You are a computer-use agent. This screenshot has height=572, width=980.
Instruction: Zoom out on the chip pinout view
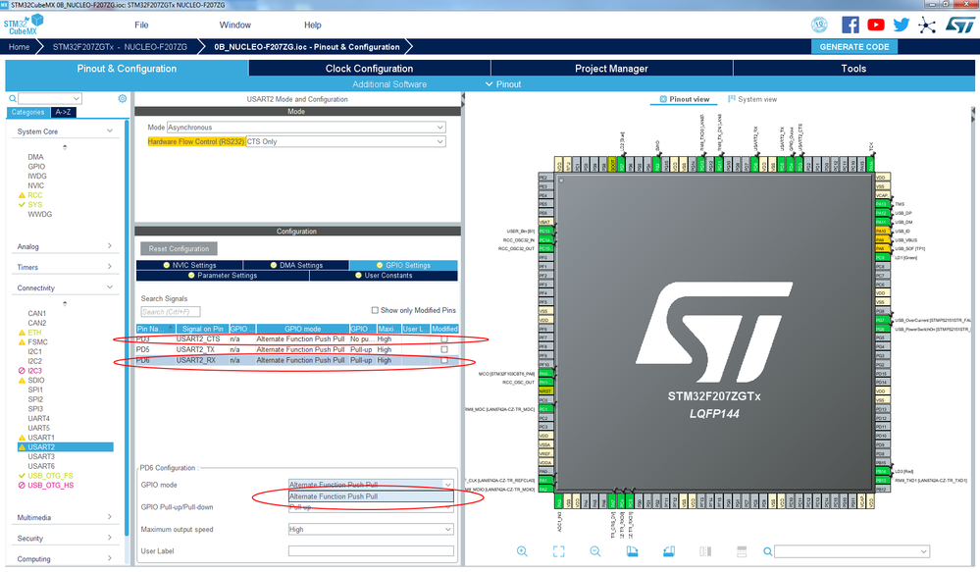(x=595, y=551)
